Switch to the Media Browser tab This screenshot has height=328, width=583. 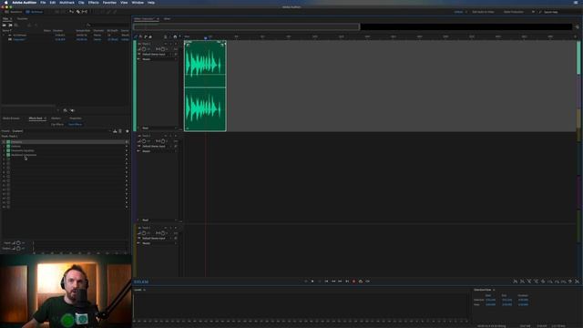(11, 118)
